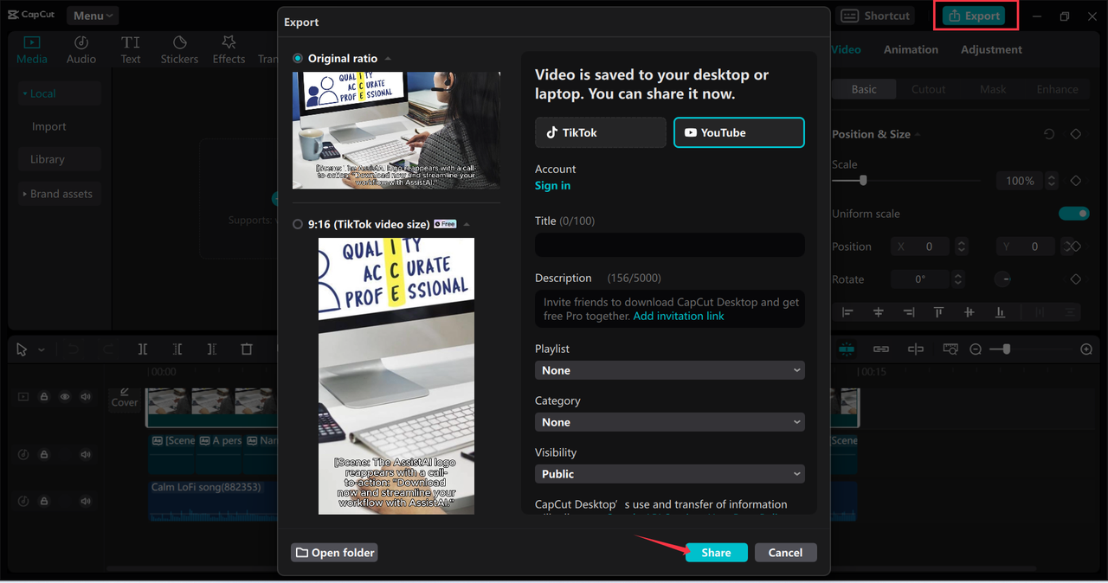
Task: Expand the 9:16 TikTok size arrow
Action: click(x=467, y=224)
